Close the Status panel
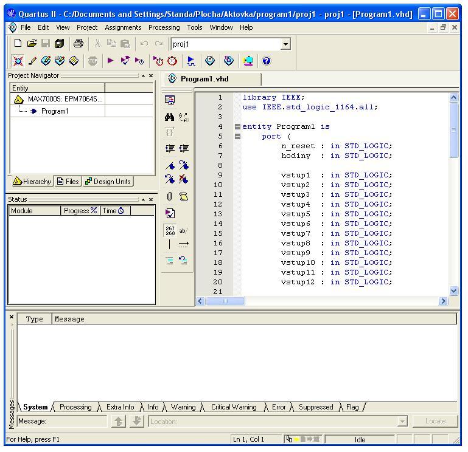This screenshot has height=452, width=468. point(151,199)
